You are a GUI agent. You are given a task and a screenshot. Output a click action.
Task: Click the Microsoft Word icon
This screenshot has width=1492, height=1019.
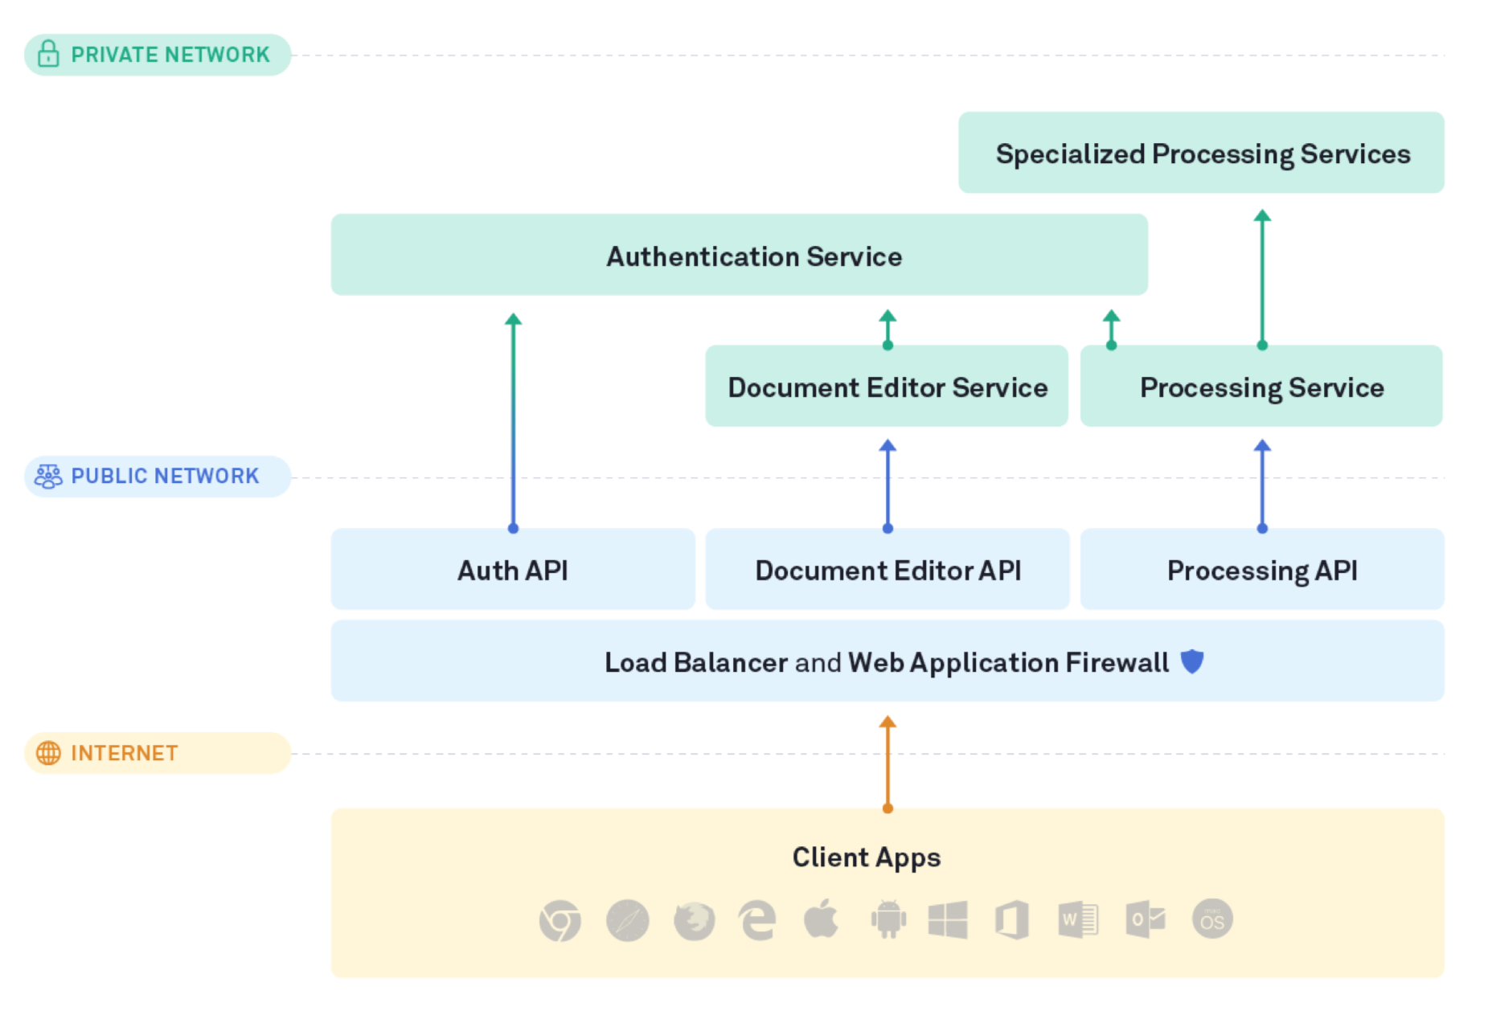click(1078, 920)
